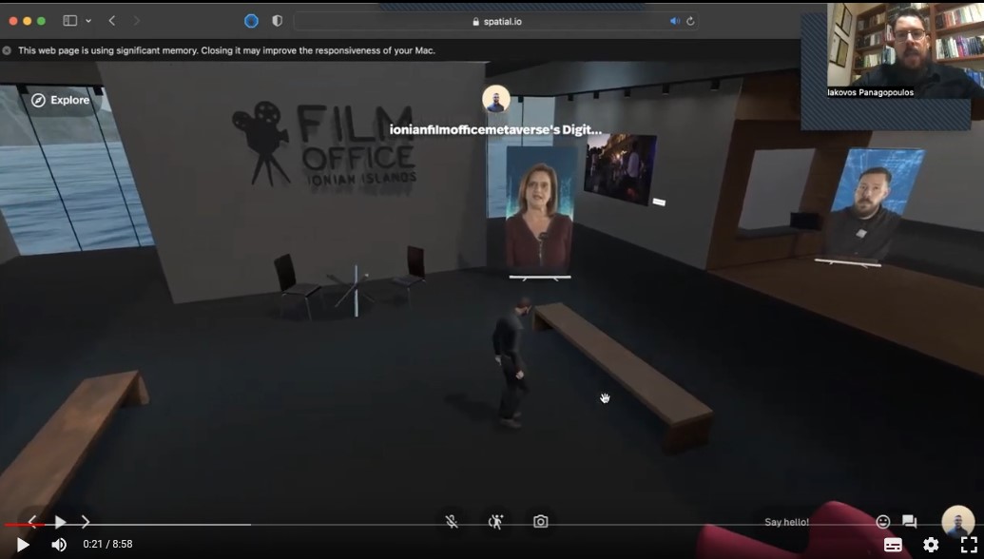Image resolution: width=984 pixels, height=559 pixels.
Task: Toggle the Safari sidebar icon
Action: click(70, 21)
